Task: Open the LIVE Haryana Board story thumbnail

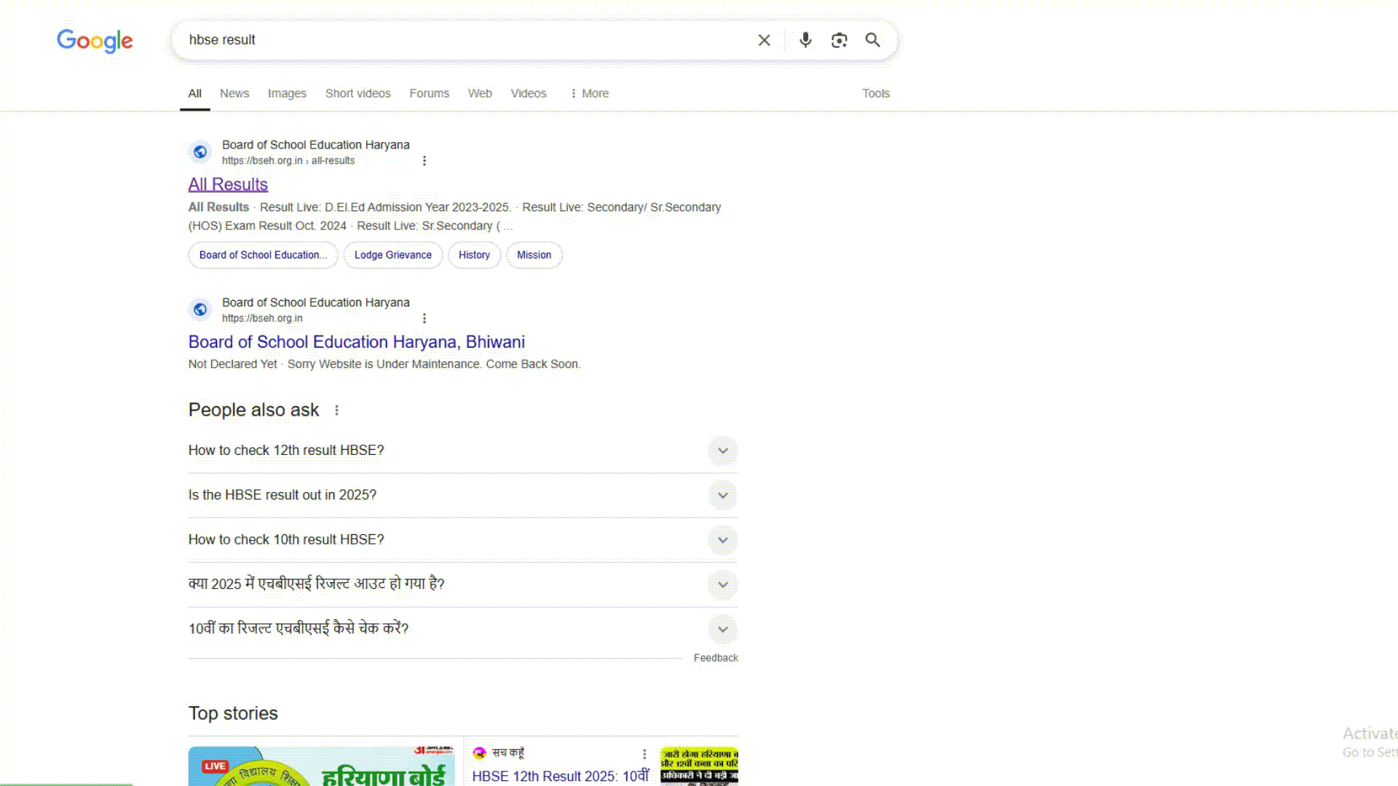Action: click(x=322, y=766)
